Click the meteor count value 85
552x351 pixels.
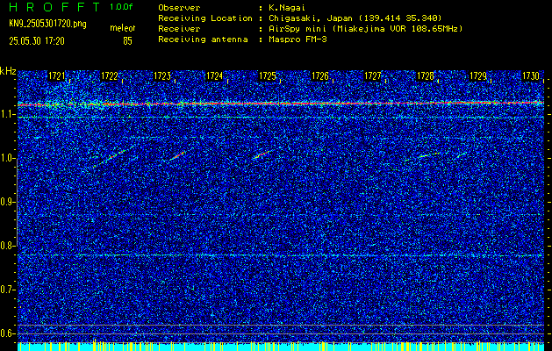[127, 41]
